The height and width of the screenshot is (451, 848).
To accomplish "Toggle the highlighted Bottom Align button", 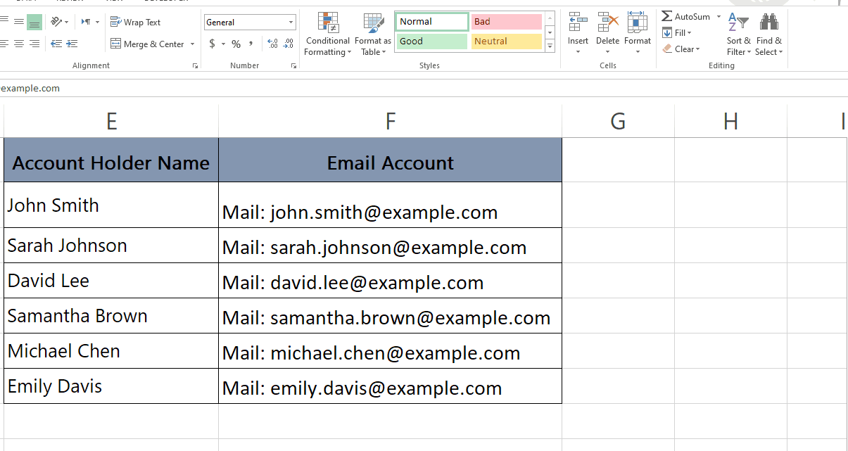I will (34, 22).
